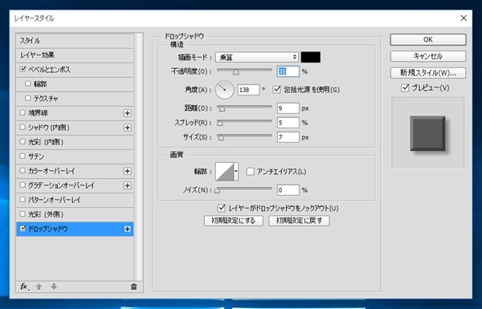482x309 pixels.
Task: Close the レイヤースタイル dialog with X
Action: (464, 18)
